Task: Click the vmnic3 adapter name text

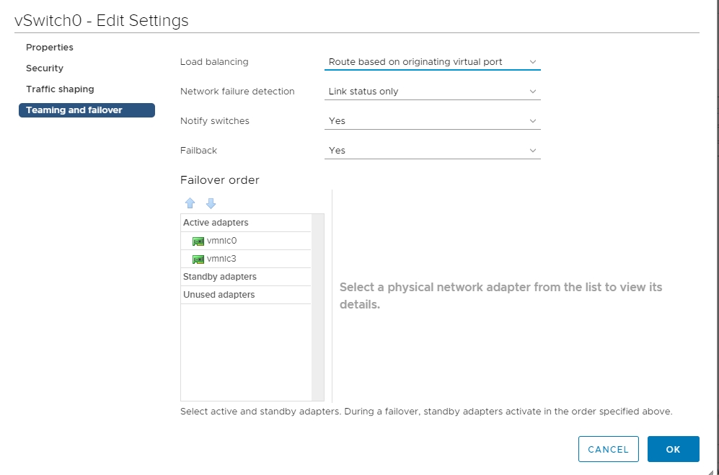Action: coord(221,259)
